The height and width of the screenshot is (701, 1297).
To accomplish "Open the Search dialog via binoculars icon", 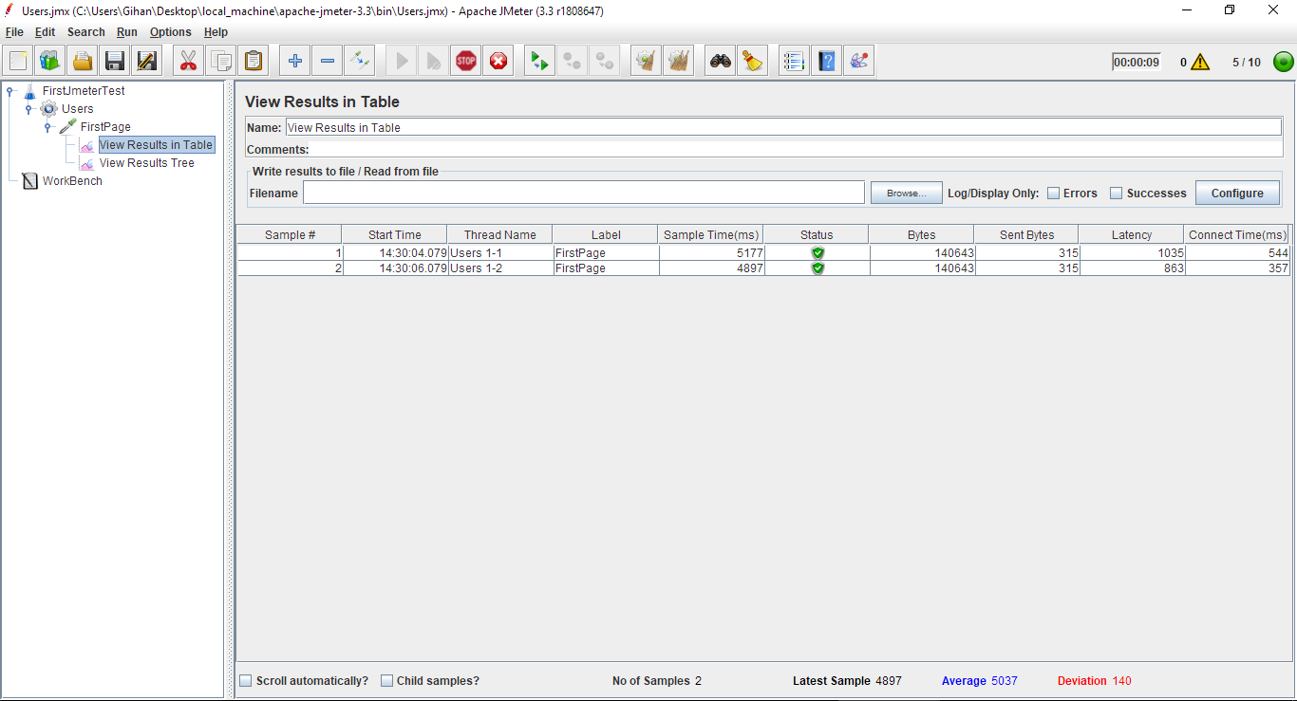I will [x=720, y=60].
